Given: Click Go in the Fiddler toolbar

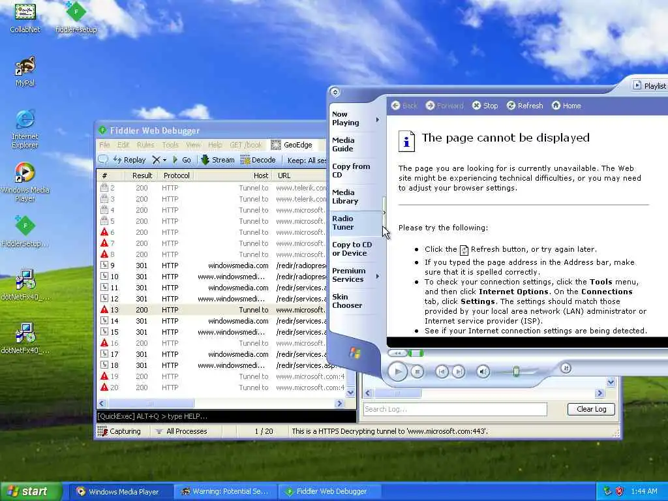Looking at the screenshot, I should click(181, 160).
